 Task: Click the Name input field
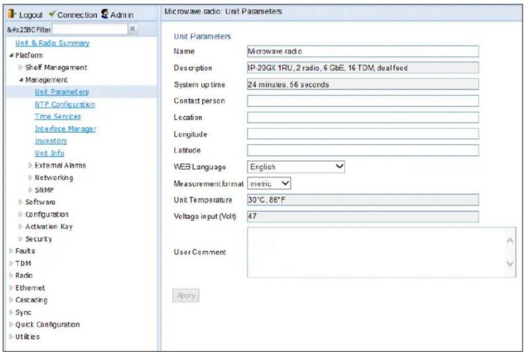coord(363,51)
